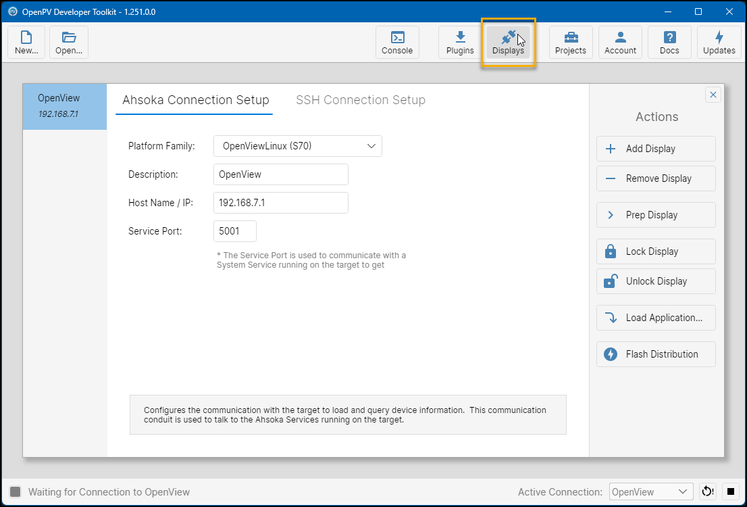
Task: Edit the Host Name / IP field
Action: [281, 203]
